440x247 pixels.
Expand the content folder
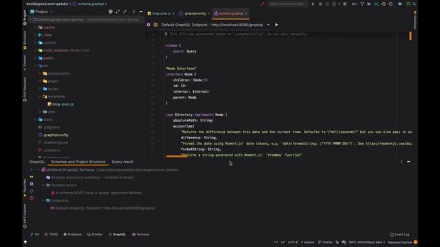[35, 43]
